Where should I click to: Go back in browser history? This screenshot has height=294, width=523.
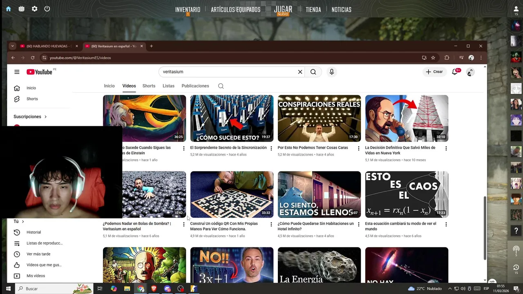(13, 58)
